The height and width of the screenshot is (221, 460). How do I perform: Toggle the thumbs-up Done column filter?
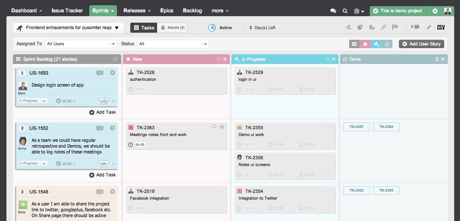(388, 44)
